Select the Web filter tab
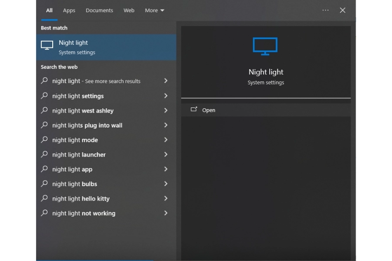This screenshot has width=392, height=261. pyautogui.click(x=129, y=10)
